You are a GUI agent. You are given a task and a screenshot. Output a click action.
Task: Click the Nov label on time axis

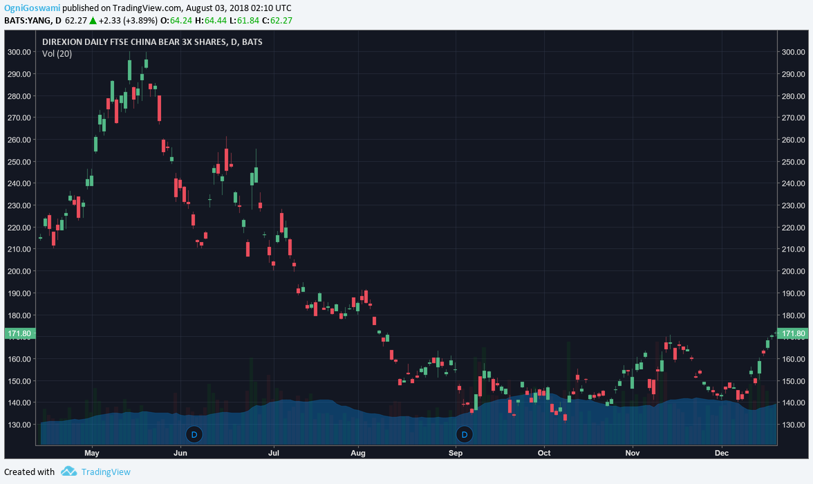[x=632, y=453]
